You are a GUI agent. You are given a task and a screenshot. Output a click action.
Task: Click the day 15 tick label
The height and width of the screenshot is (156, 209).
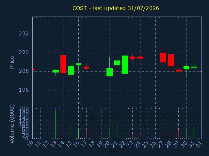tap(69, 144)
